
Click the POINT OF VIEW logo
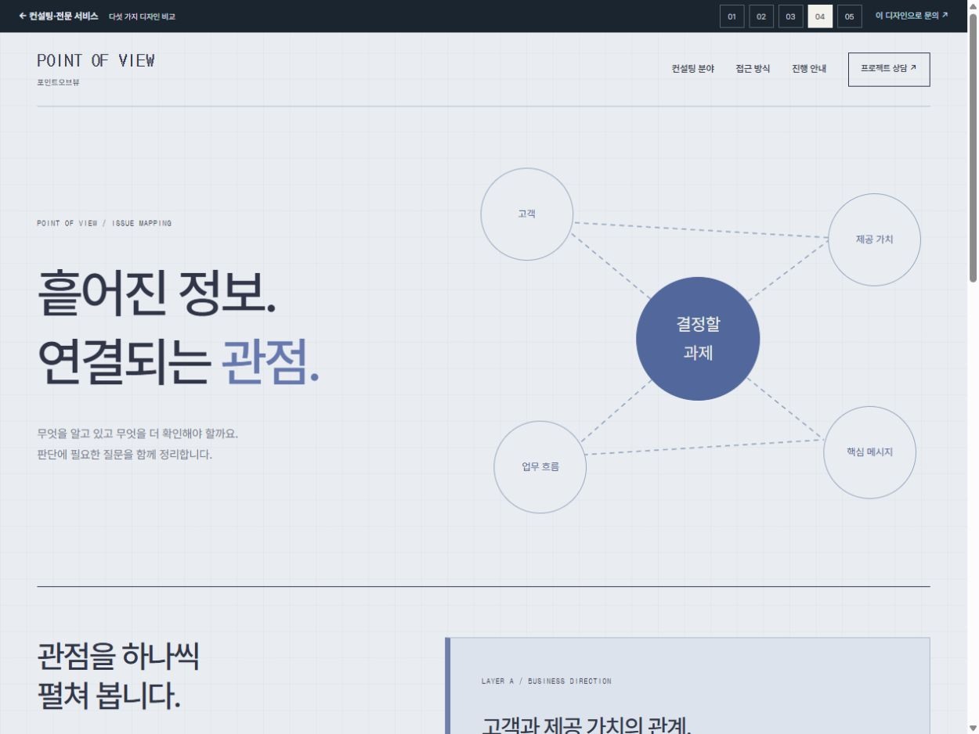pyautogui.click(x=96, y=61)
